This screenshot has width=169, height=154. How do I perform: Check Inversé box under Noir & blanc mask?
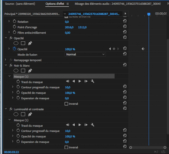point(66,104)
